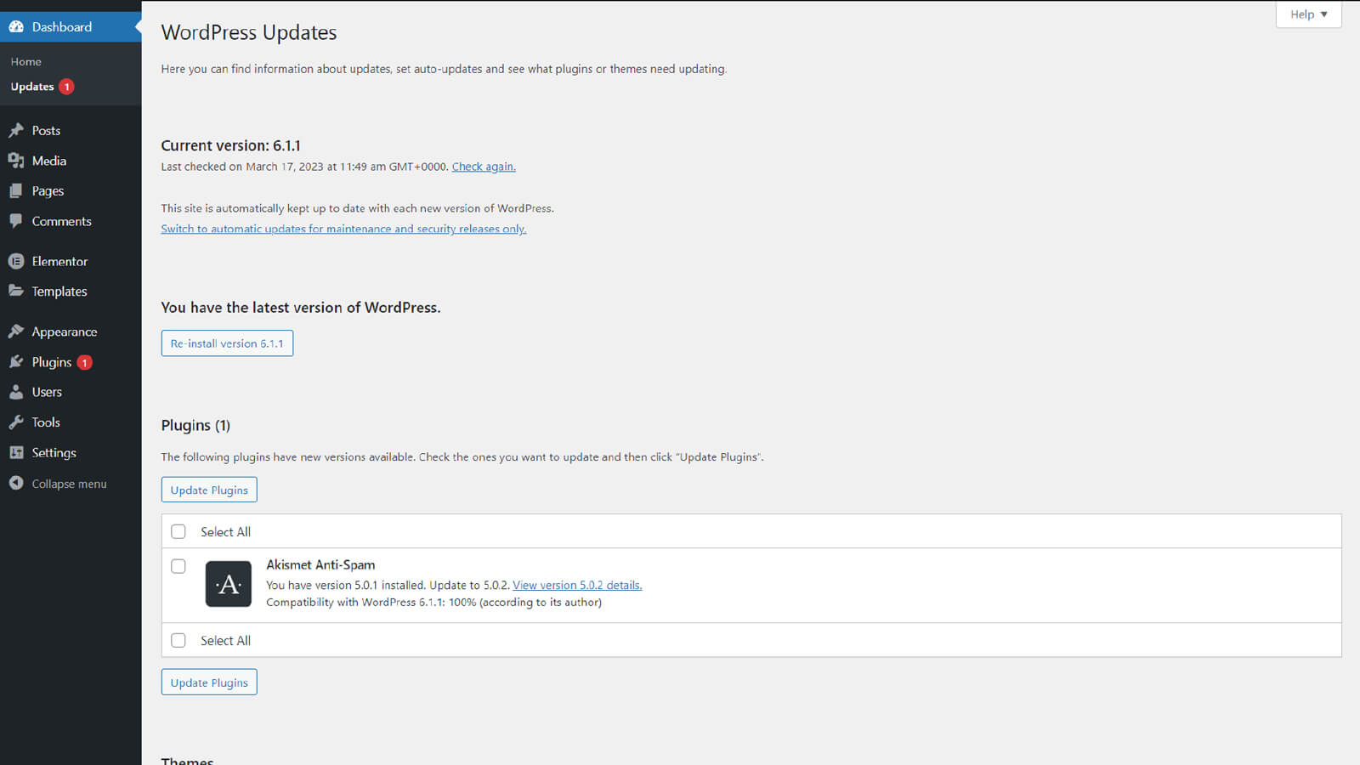Image resolution: width=1360 pixels, height=765 pixels.
Task: Click the Collapse menu arrow icon
Action: (x=16, y=483)
